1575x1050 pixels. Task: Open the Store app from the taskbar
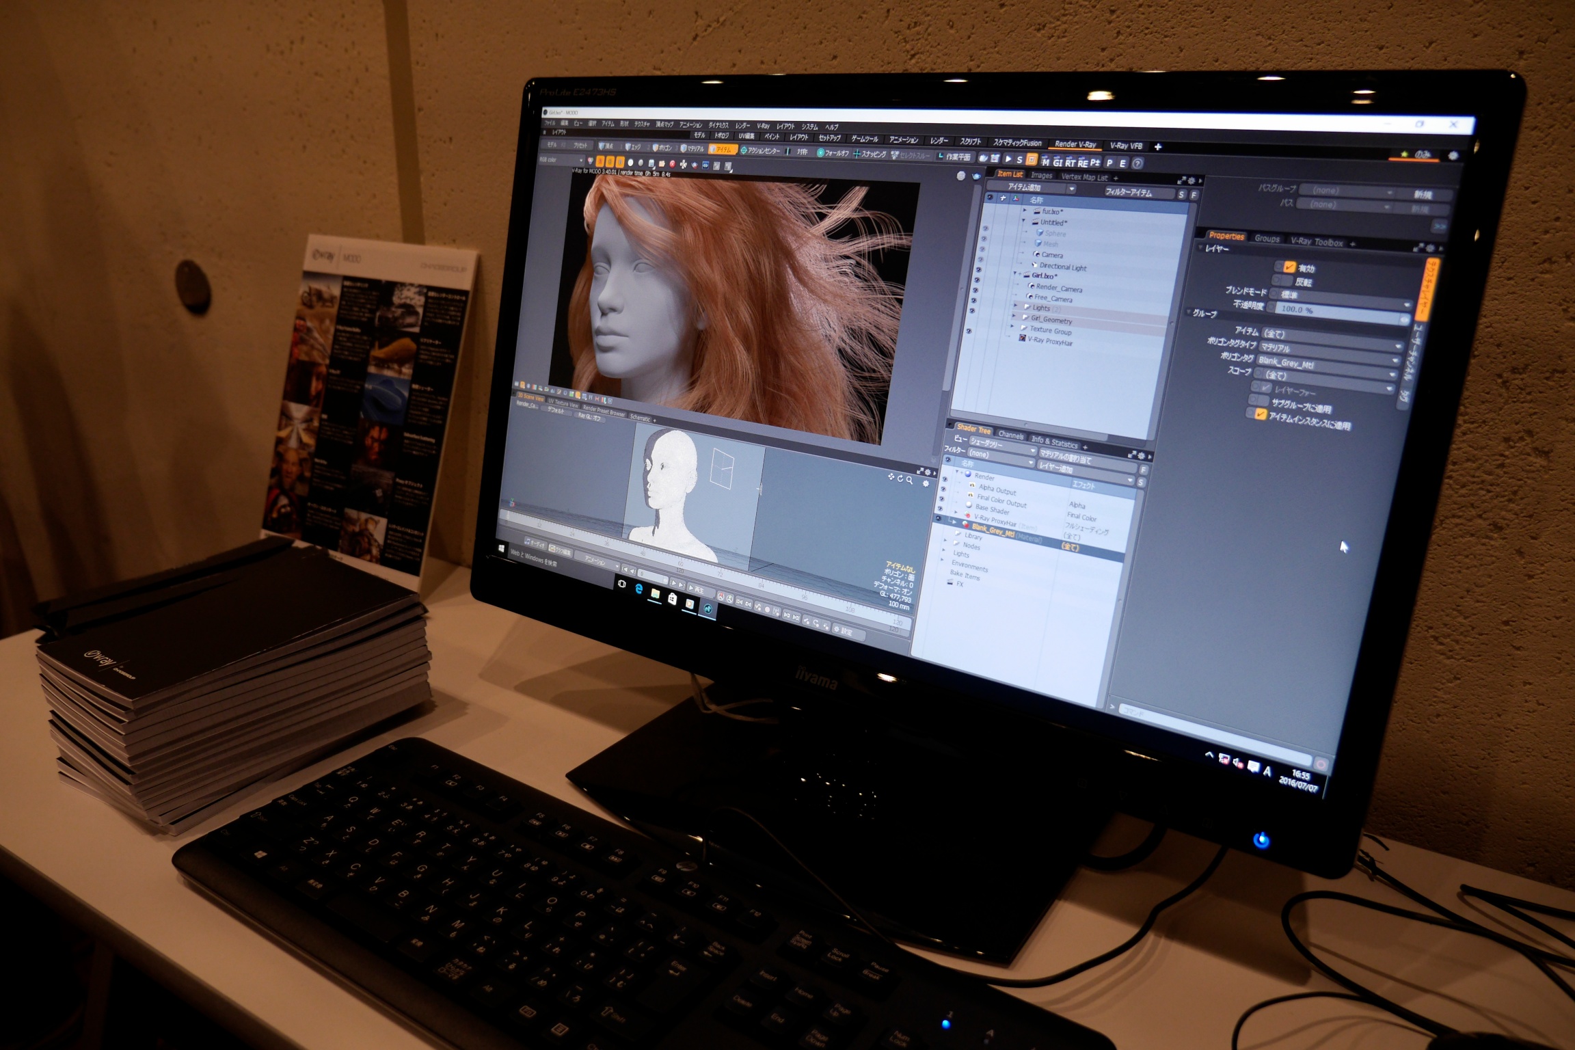672,599
